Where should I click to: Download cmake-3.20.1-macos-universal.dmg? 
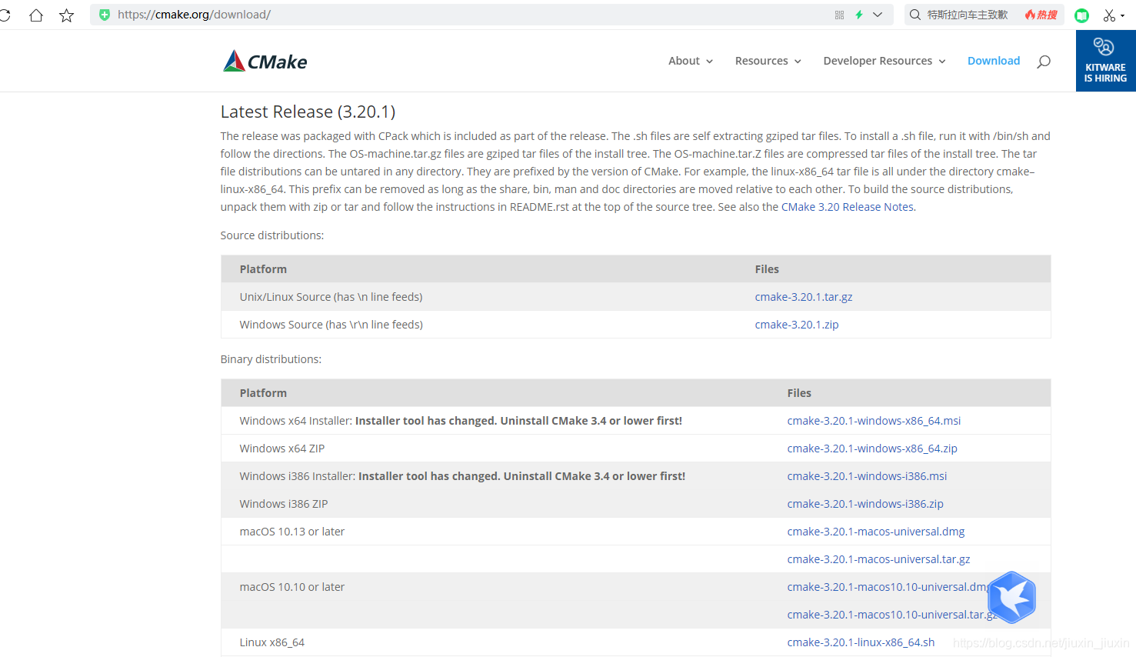click(x=876, y=532)
